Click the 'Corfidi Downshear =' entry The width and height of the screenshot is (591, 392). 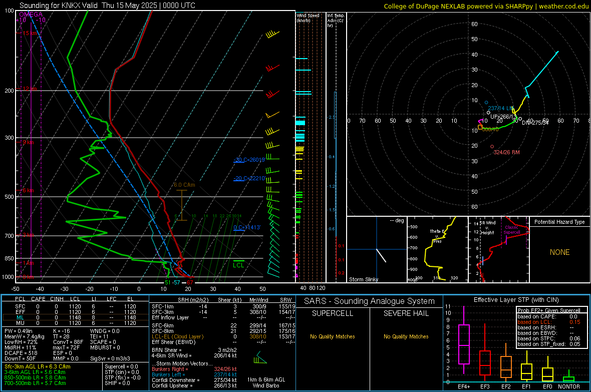point(194,380)
